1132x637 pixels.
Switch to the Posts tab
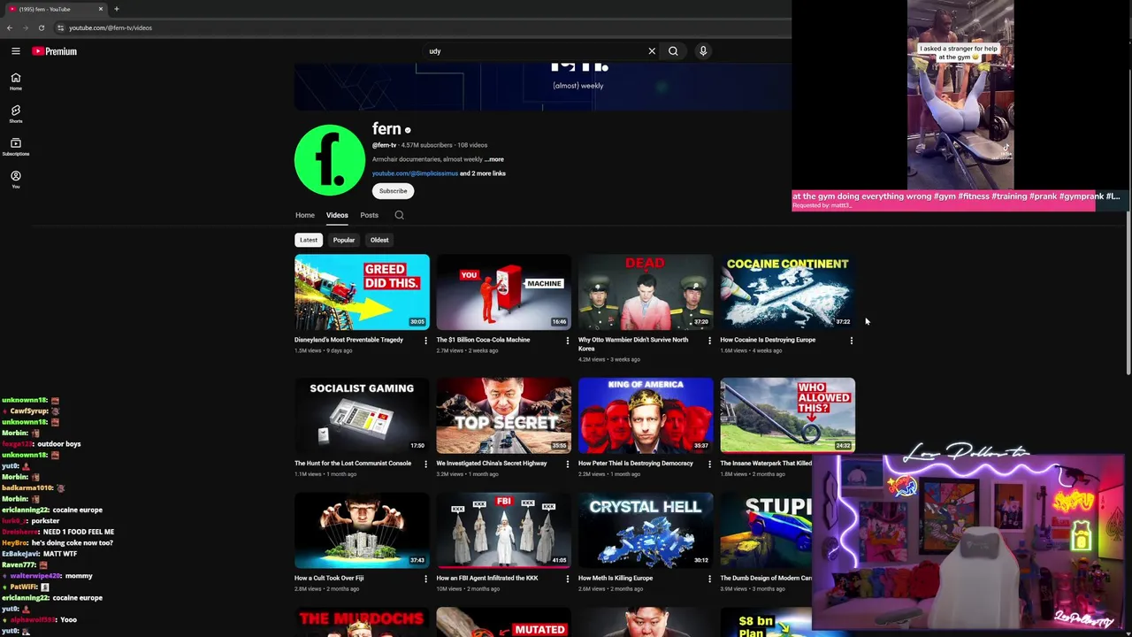coord(369,215)
